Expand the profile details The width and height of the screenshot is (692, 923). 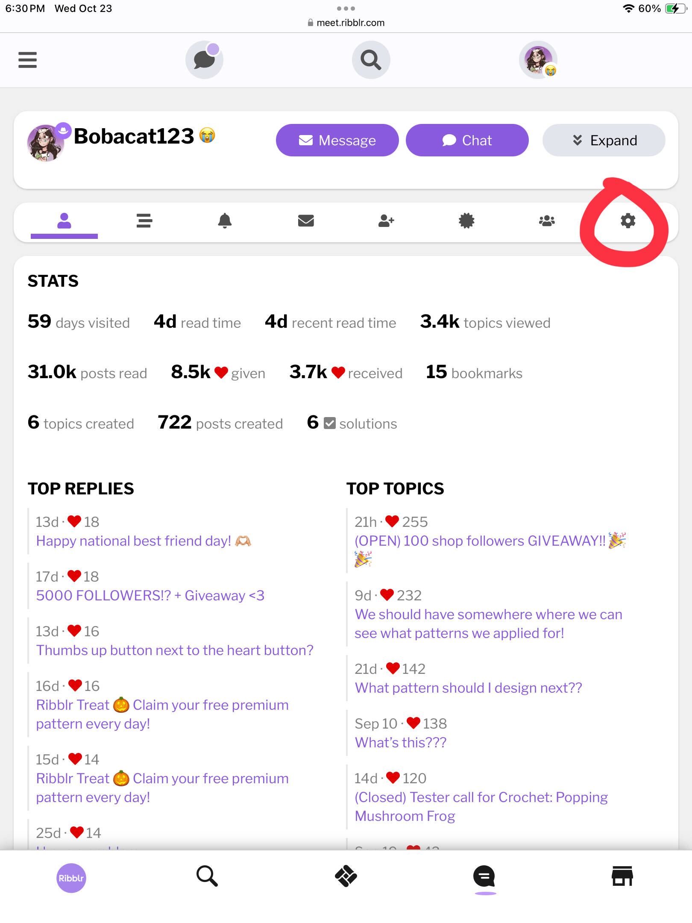tap(604, 140)
